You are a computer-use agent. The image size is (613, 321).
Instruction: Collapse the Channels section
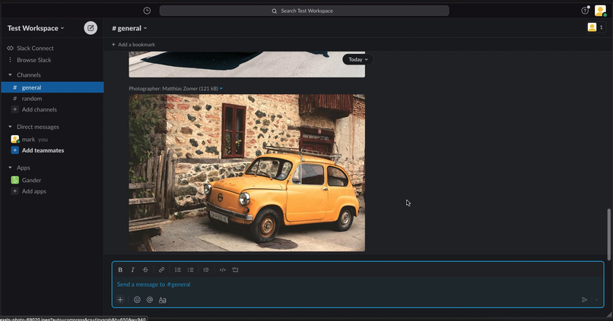coord(10,75)
